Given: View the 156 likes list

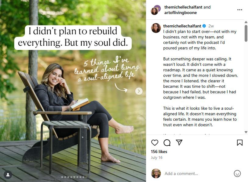Looking at the screenshot, I should [158, 152].
